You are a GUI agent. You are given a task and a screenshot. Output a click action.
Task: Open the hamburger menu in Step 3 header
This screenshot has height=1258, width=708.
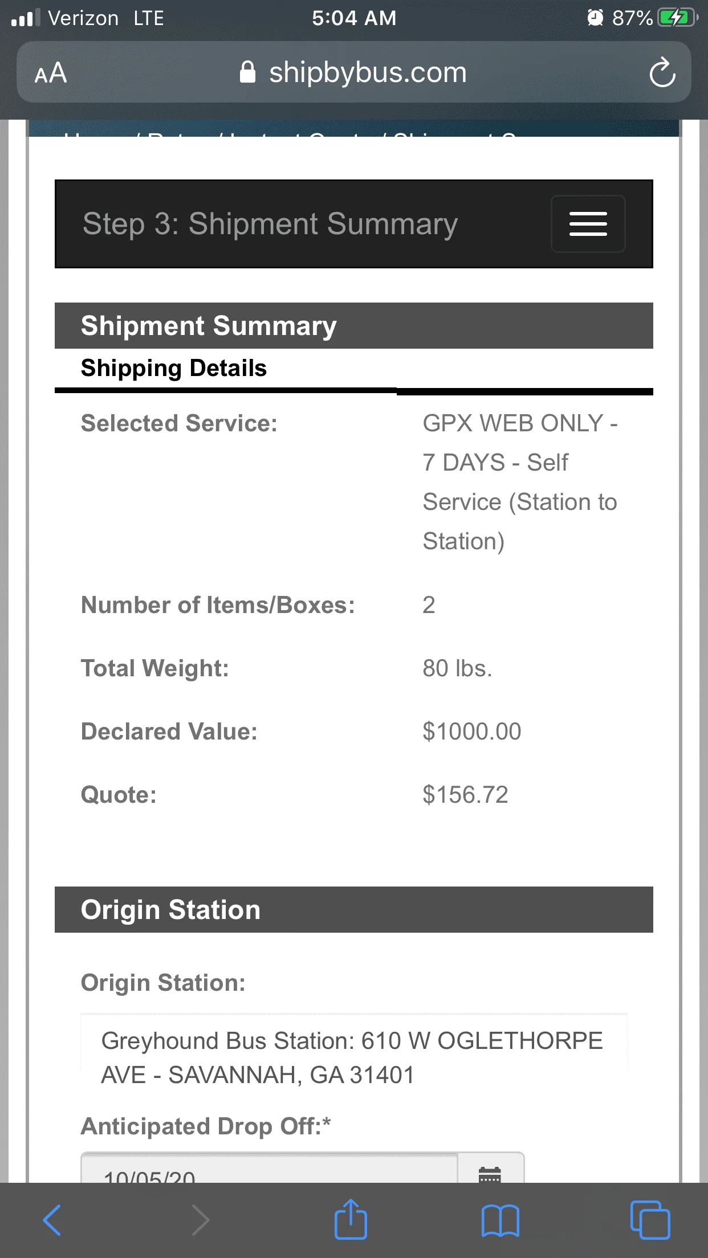coord(588,224)
